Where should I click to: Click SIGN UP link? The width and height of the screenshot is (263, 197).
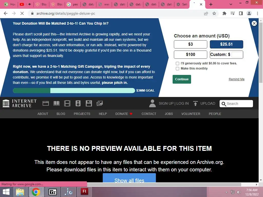[166, 103]
